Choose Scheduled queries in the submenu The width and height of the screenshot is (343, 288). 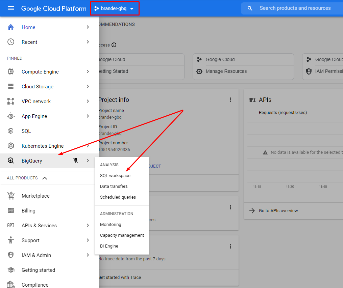point(118,197)
